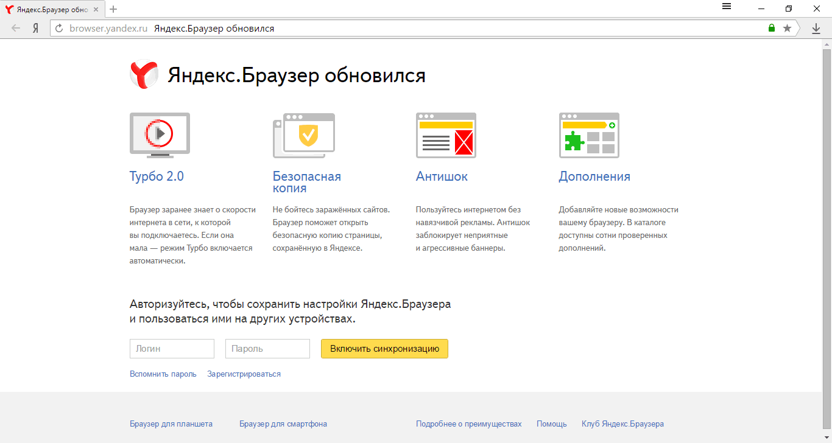Reload the page with the refresh icon
832x443 pixels.
click(x=59, y=28)
